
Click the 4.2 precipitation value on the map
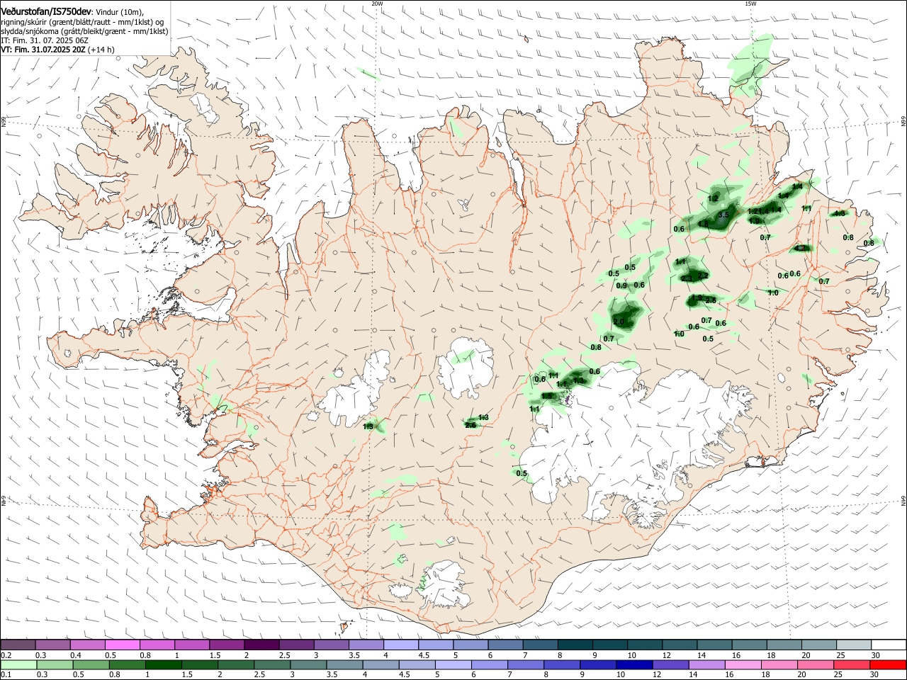coord(802,249)
